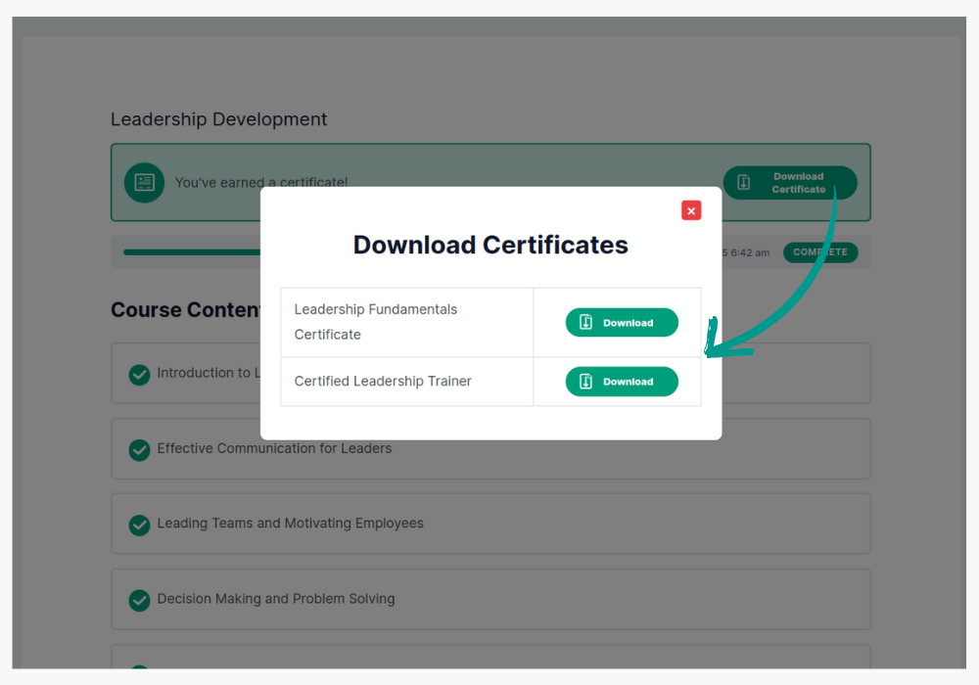The width and height of the screenshot is (979, 685).
Task: Close the Download Certificates dialog with red X
Action: click(691, 210)
